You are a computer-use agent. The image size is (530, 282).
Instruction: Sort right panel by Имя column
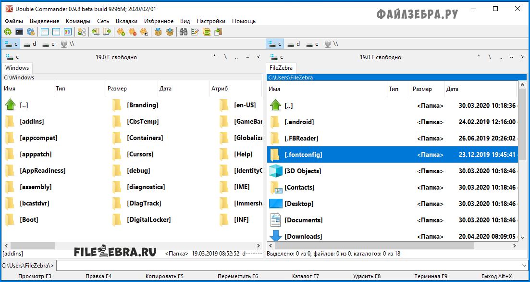[327, 90]
